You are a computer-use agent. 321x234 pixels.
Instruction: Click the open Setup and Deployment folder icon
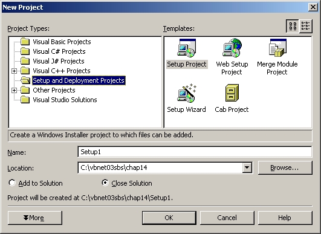pos(25,80)
